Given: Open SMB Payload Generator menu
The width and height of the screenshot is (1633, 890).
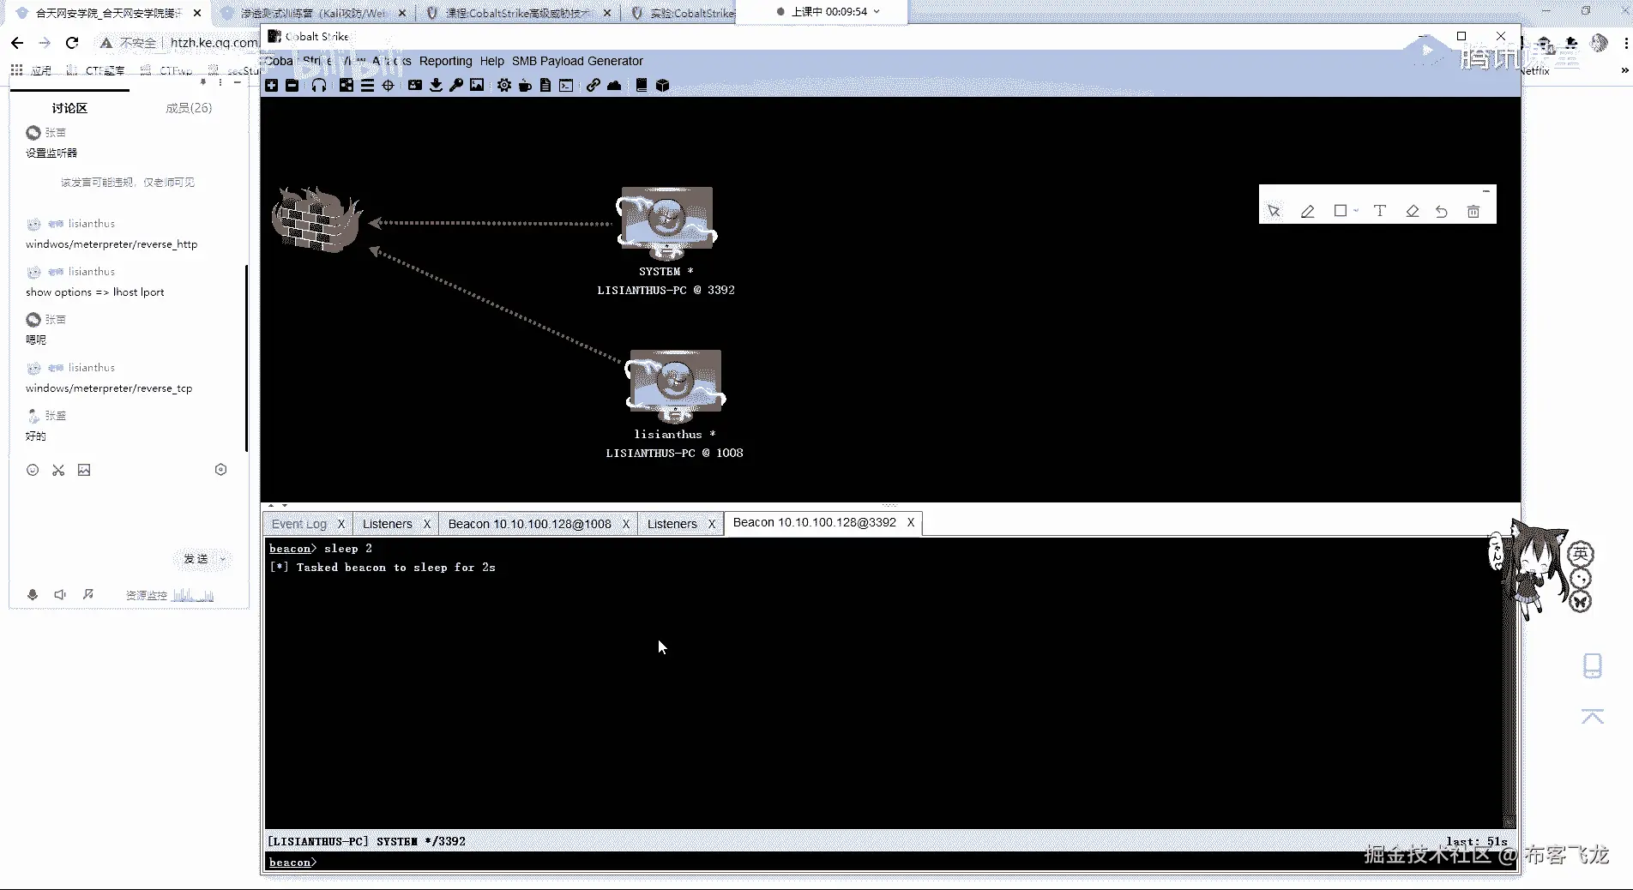Looking at the screenshot, I should [577, 61].
